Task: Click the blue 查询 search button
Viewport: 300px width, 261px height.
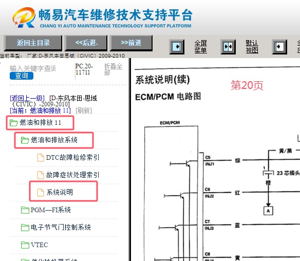Action: click(22, 76)
